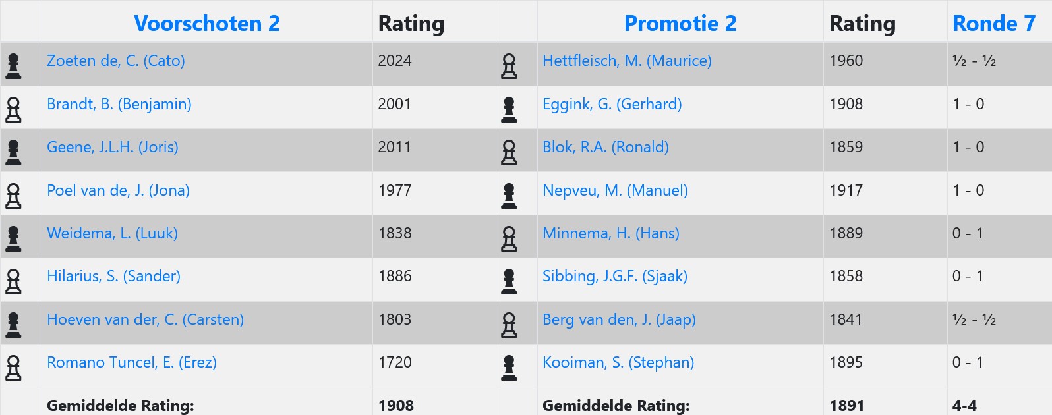Screen dimensions: 1052x415
Task: Click the black pawn icon beside Zoeten de, C.
Action: (13, 66)
